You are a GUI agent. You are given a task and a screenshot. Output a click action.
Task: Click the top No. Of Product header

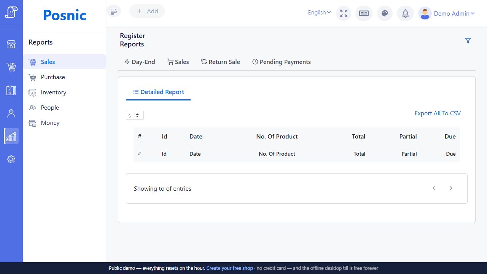pos(277,136)
